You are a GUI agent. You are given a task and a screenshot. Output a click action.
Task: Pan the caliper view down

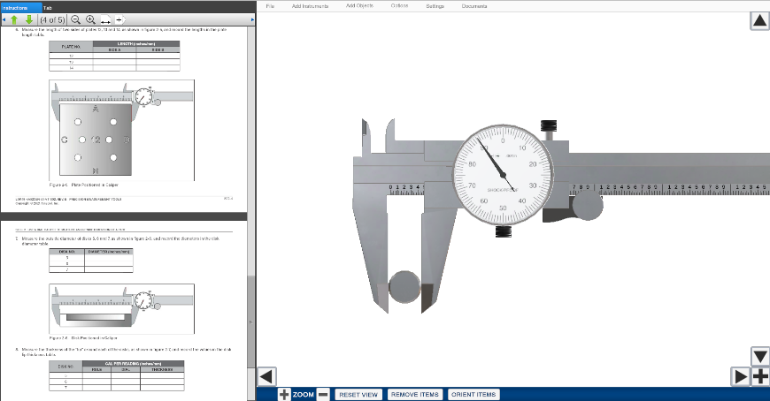click(759, 356)
